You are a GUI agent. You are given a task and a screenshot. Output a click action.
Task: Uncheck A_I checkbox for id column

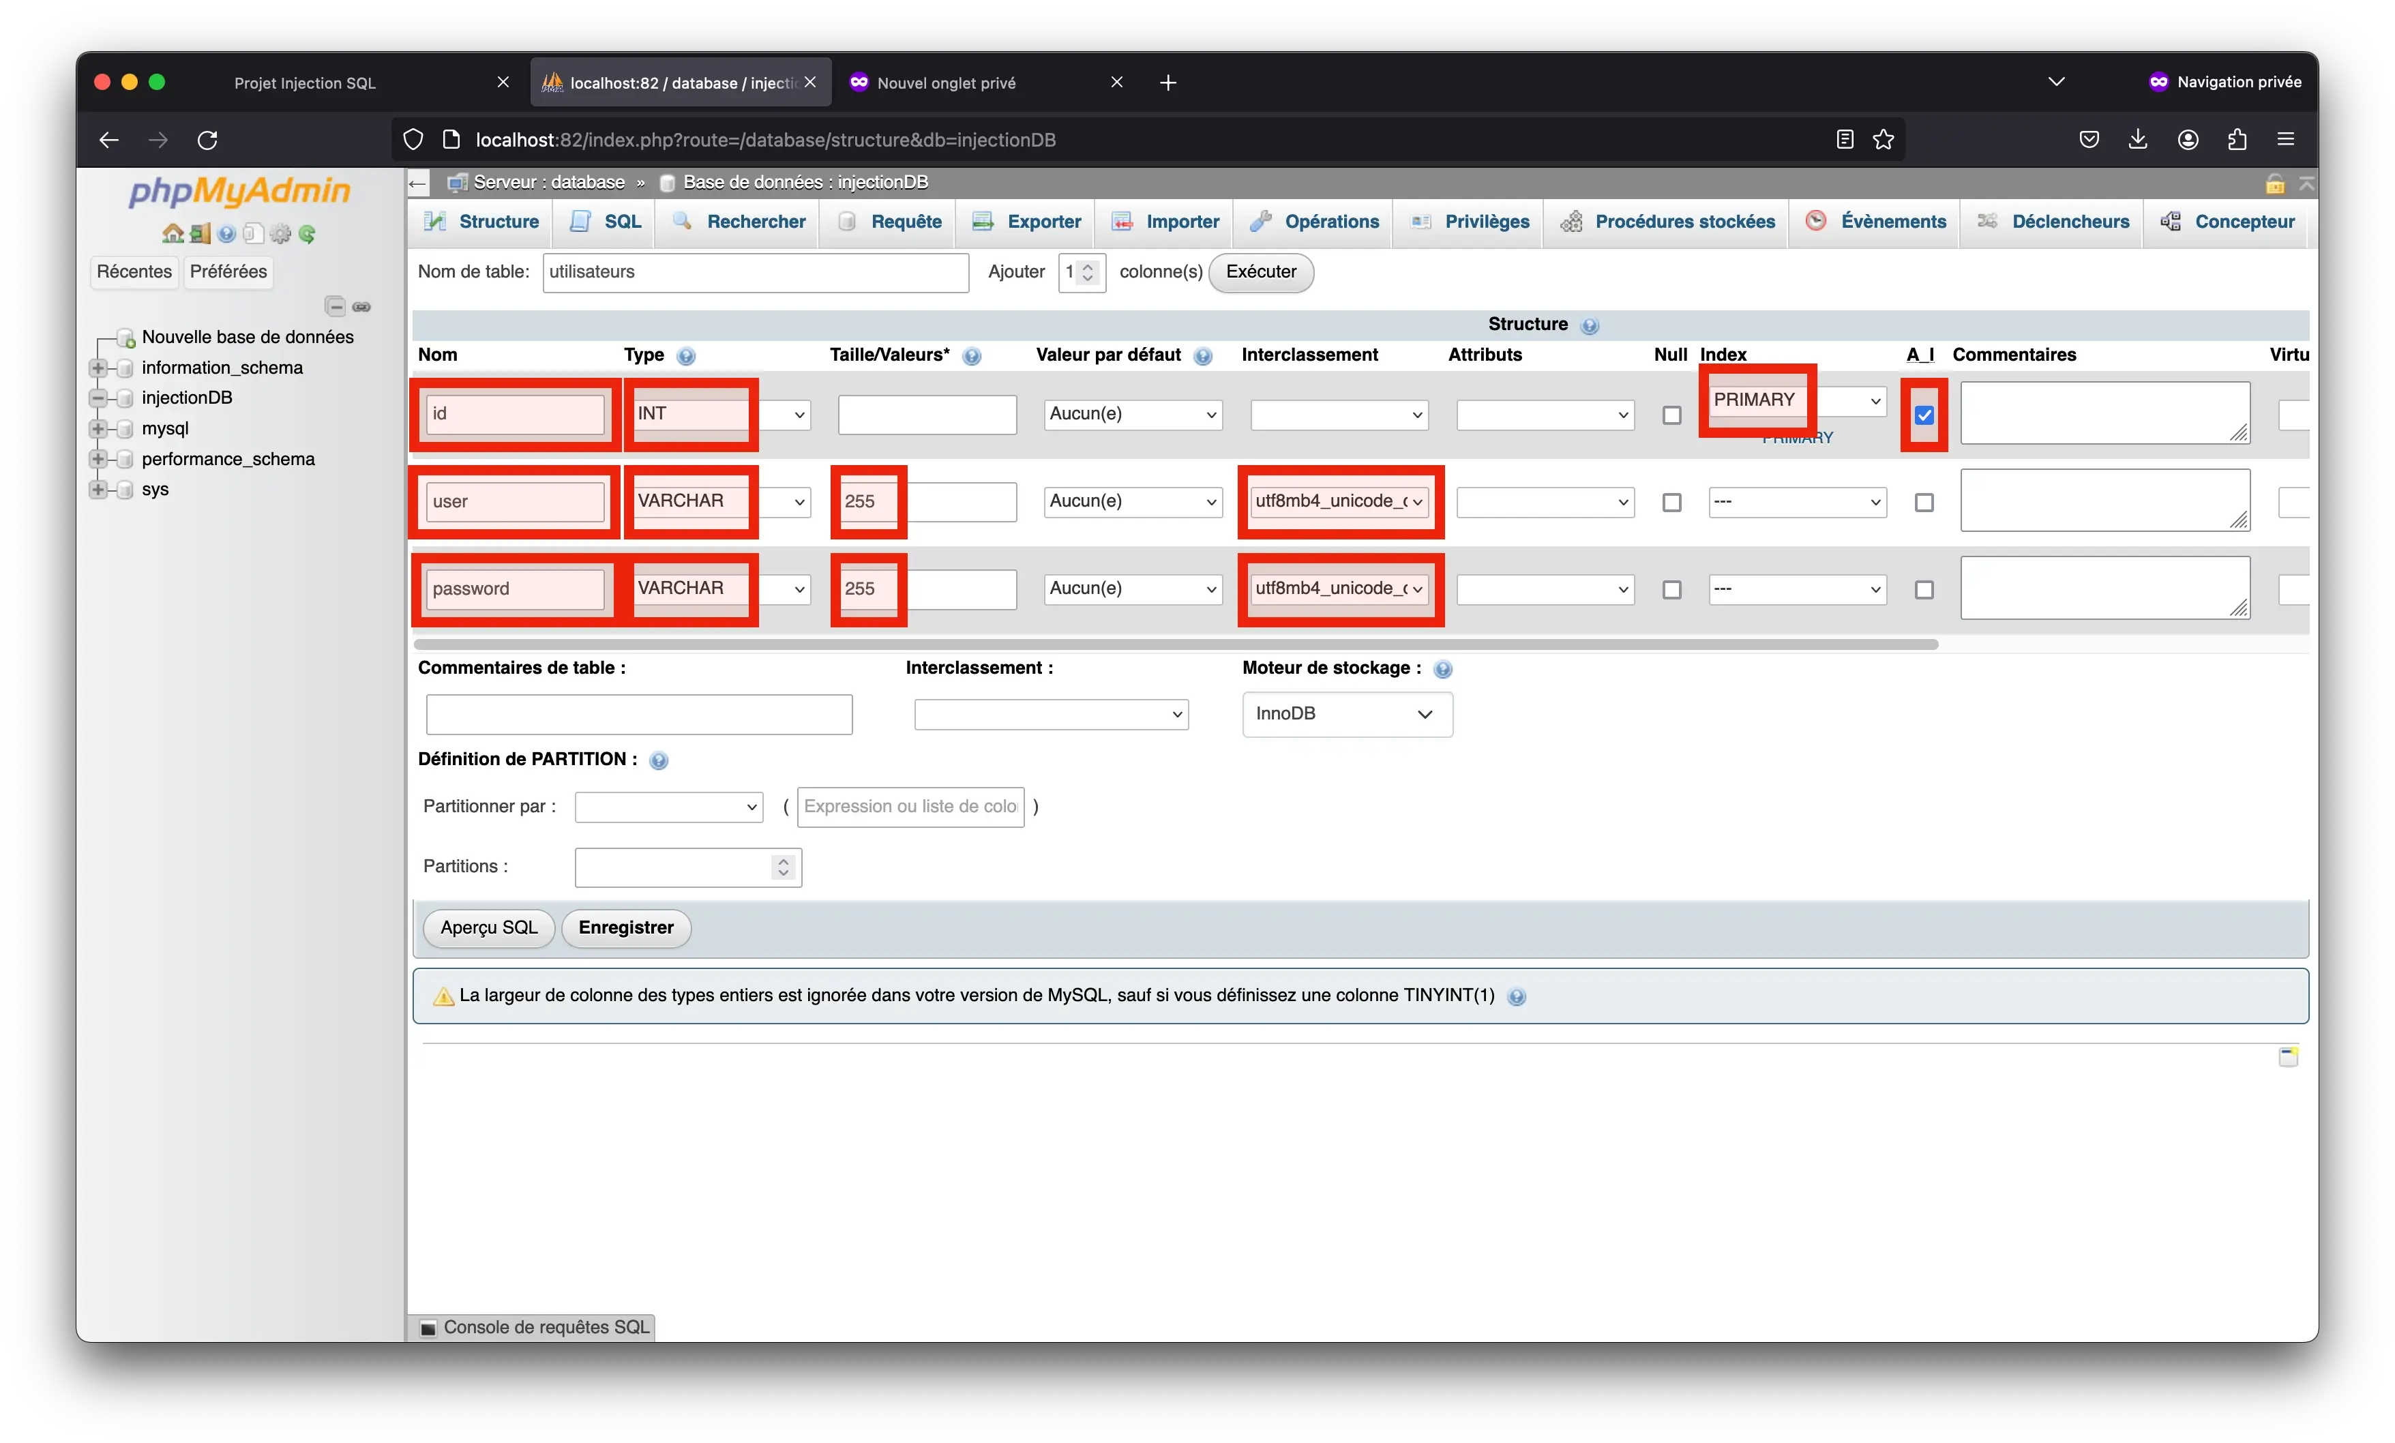(x=1924, y=415)
